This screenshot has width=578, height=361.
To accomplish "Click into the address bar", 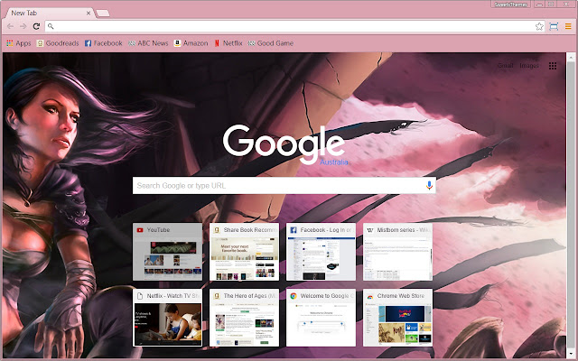I will (x=293, y=26).
